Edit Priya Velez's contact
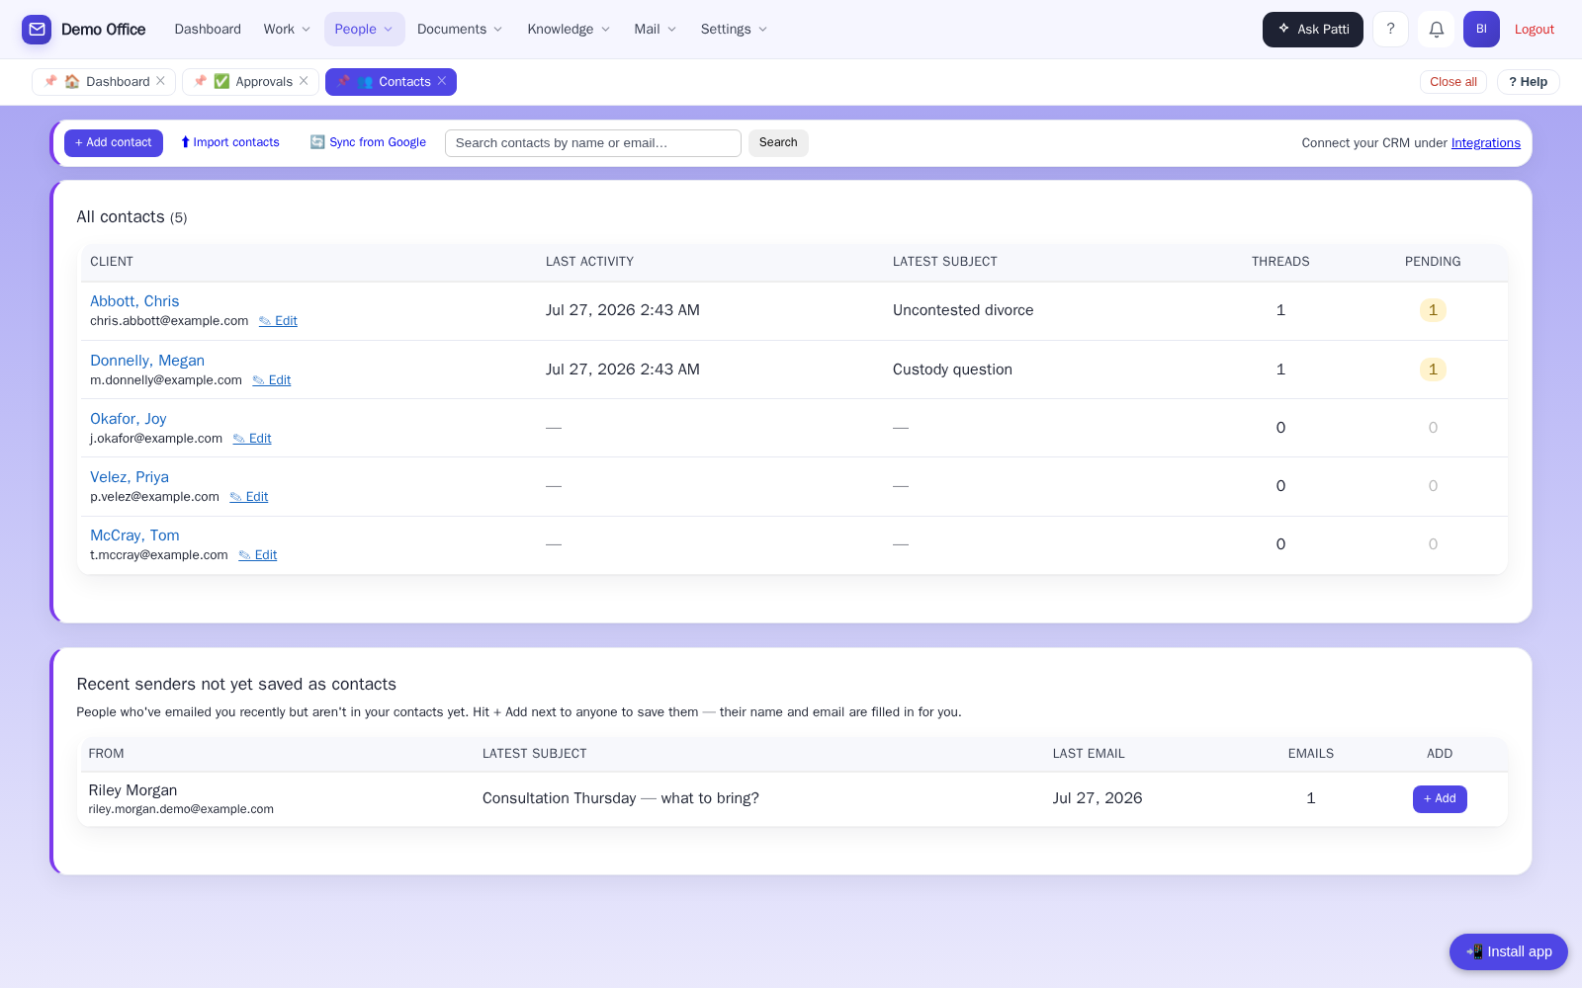The width and height of the screenshot is (1582, 988). (249, 497)
